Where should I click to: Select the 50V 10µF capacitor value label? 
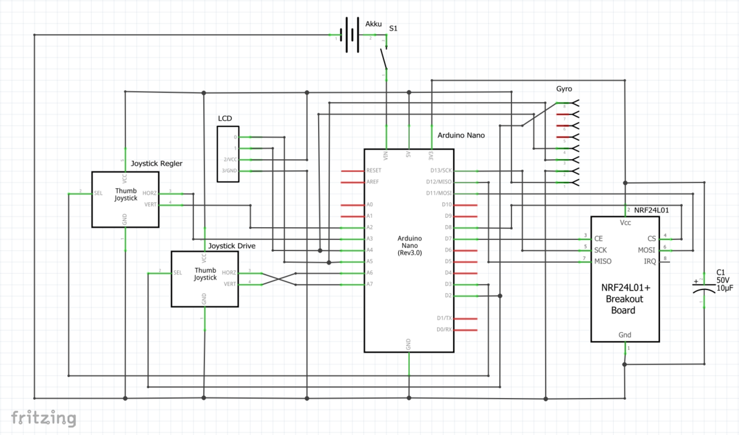click(725, 284)
